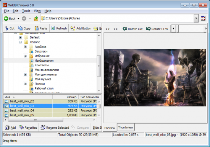The height and width of the screenshot is (147, 210).
Task: Click the 1,03 МБ size cell
Action: point(72,115)
